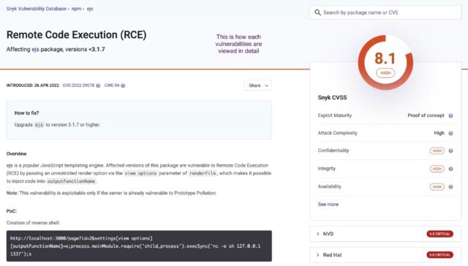Click the Integrity HIGH badge
The image size is (468, 266).
[x=437, y=169]
